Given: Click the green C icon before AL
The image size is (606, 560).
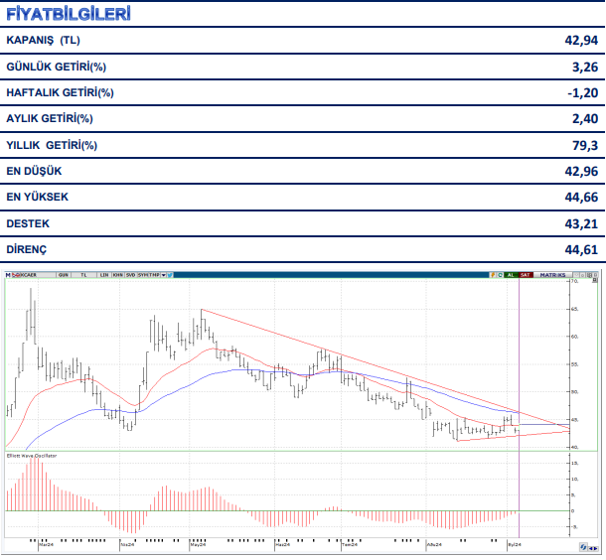Looking at the screenshot, I should (500, 274).
